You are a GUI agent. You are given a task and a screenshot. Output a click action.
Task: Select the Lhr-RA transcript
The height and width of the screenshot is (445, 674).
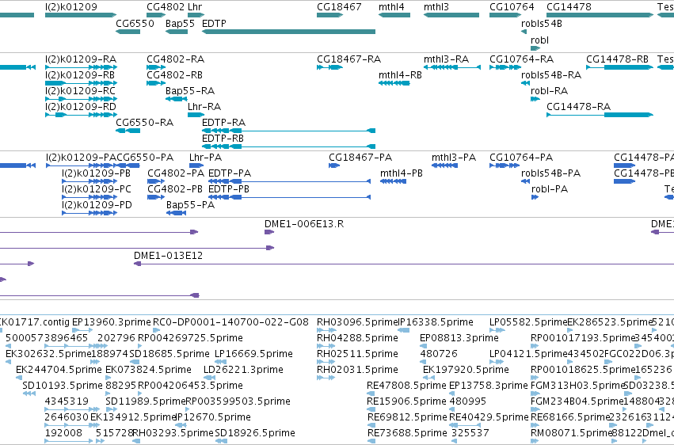tap(204, 107)
